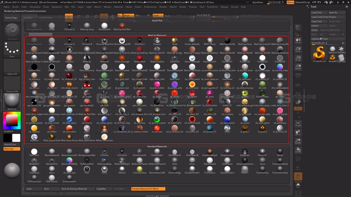Screen dimensions: 351x197
Task: Open the Texture Off selector
Action: (12, 84)
